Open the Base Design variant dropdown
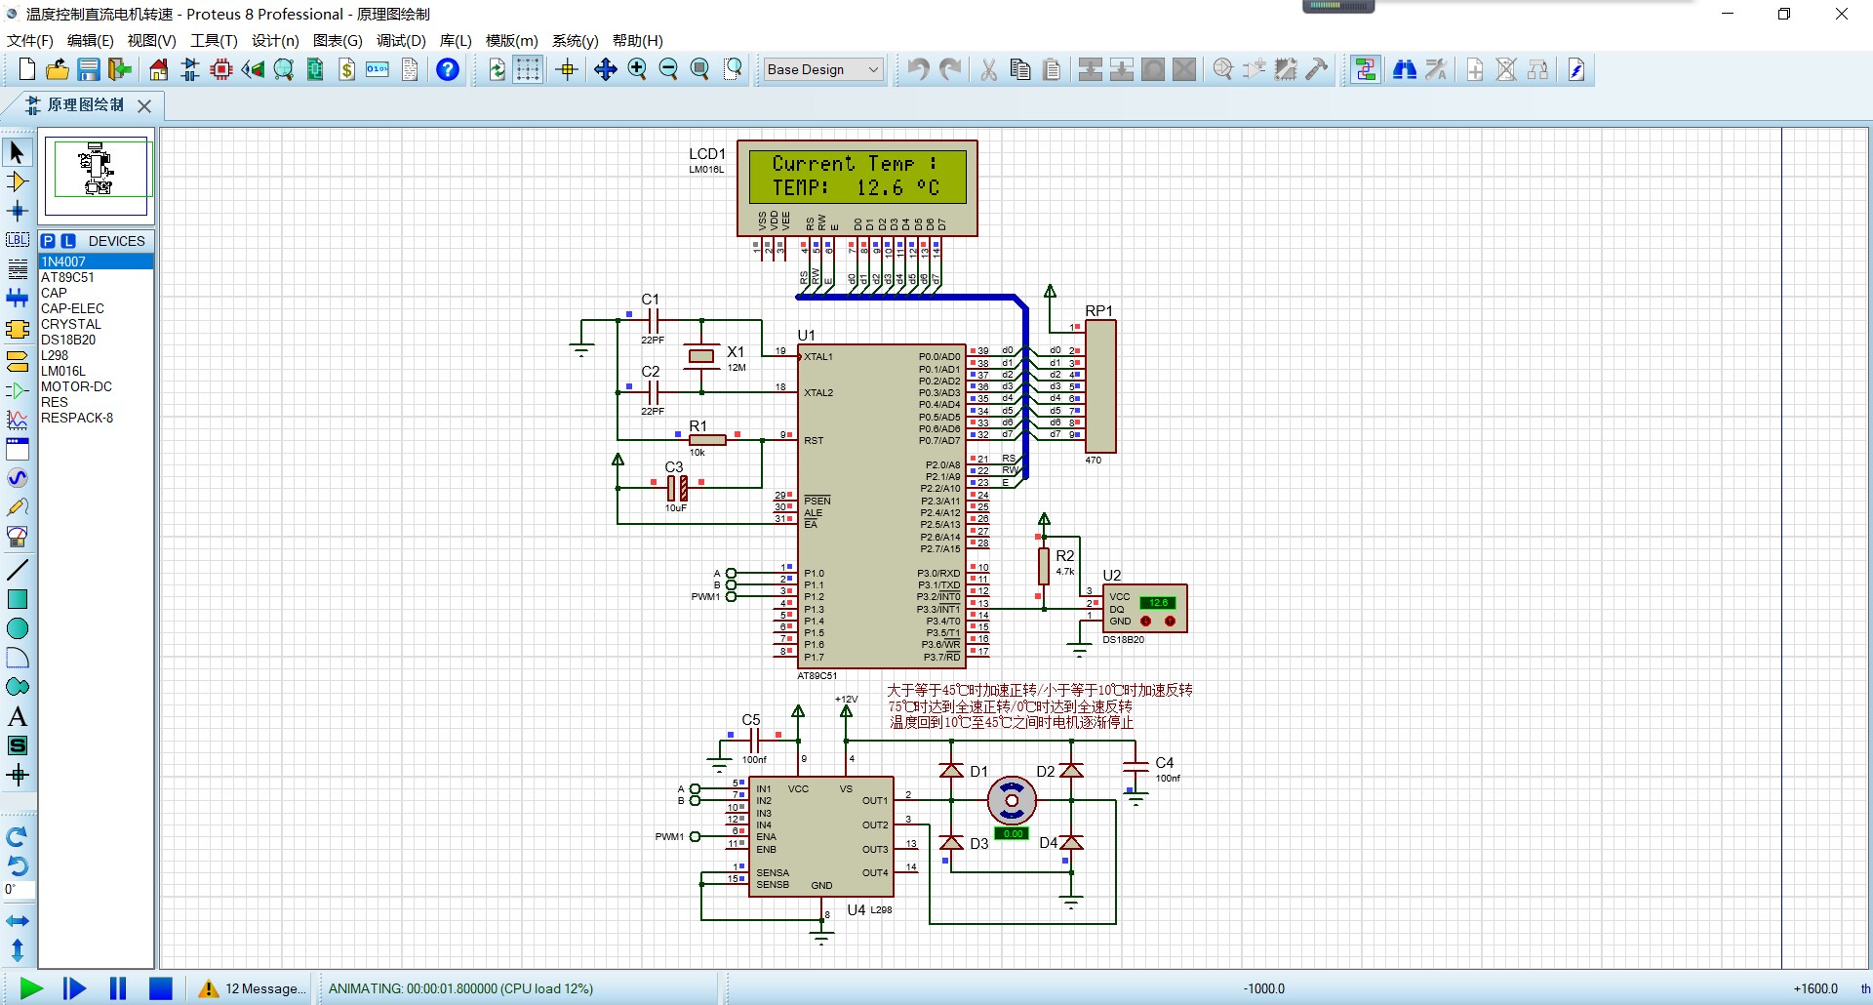The height and width of the screenshot is (1005, 1873). click(823, 69)
